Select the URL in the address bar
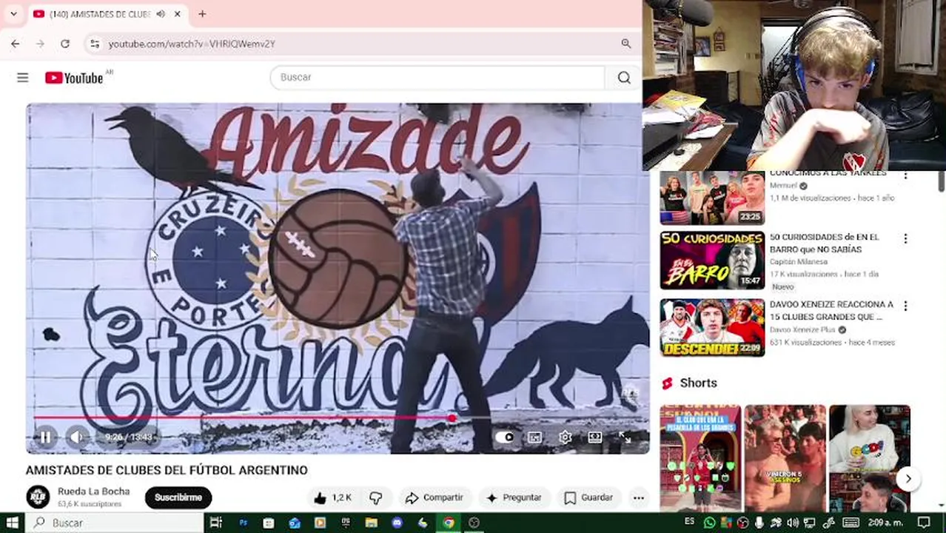 192,44
